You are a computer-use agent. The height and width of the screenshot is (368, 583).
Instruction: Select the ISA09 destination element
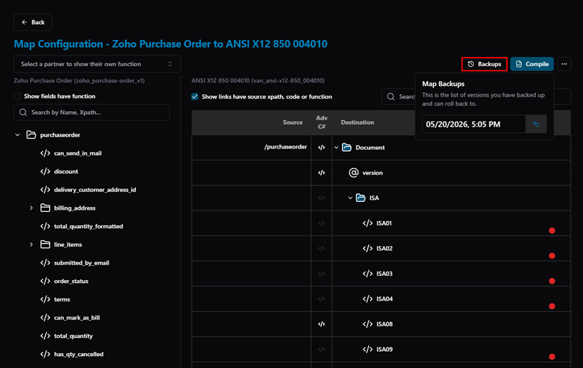click(x=384, y=350)
